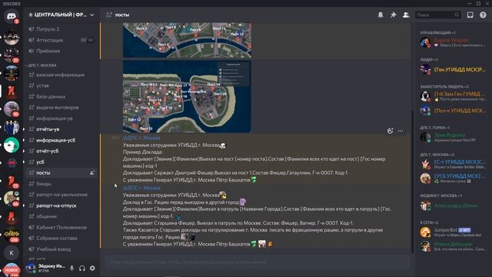The height and width of the screenshot is (277, 492).
Task: Click create invite icon on посты
Action: tap(92, 172)
